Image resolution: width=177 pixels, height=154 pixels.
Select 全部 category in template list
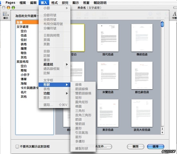point(27,22)
